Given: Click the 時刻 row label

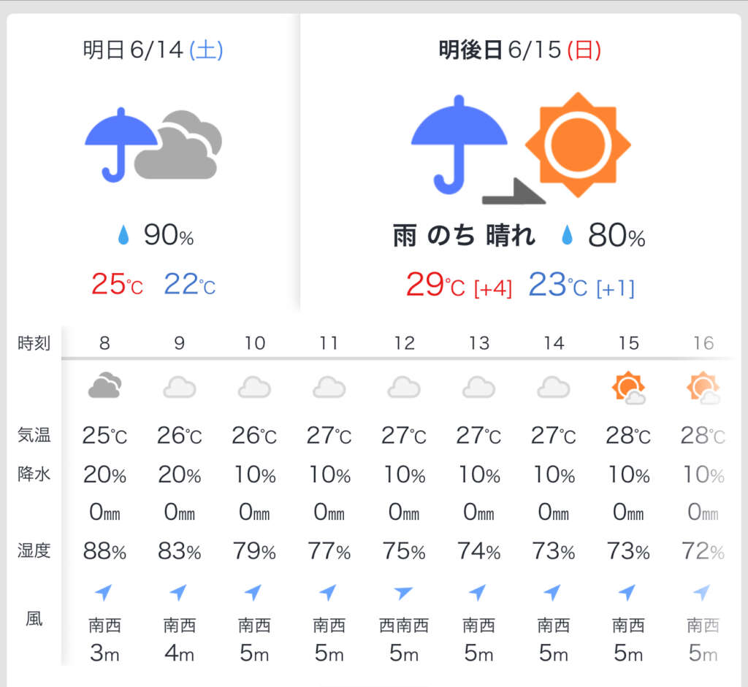Looking at the screenshot, I should [x=34, y=343].
